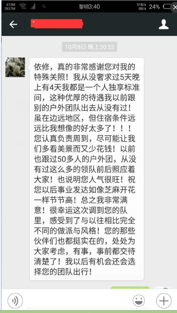
Task: Tap the 10月8日 晚上20:53 timestamp
Action: [89, 47]
